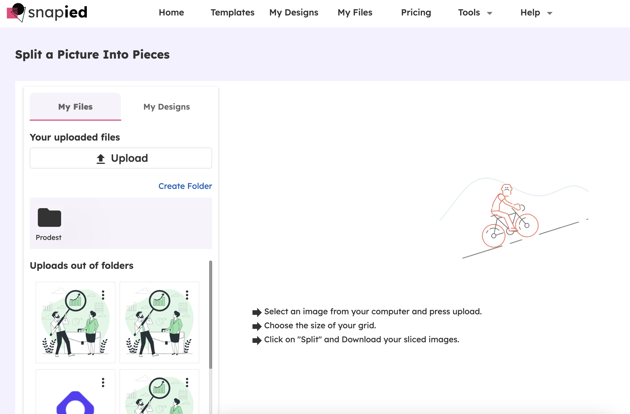Switch to My Designs panel tab

[167, 107]
